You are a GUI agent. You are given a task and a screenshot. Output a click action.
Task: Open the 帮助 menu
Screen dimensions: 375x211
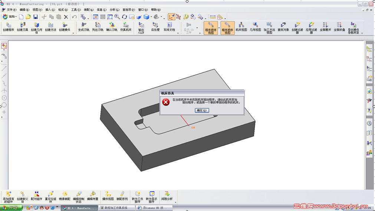pyautogui.click(x=156, y=10)
